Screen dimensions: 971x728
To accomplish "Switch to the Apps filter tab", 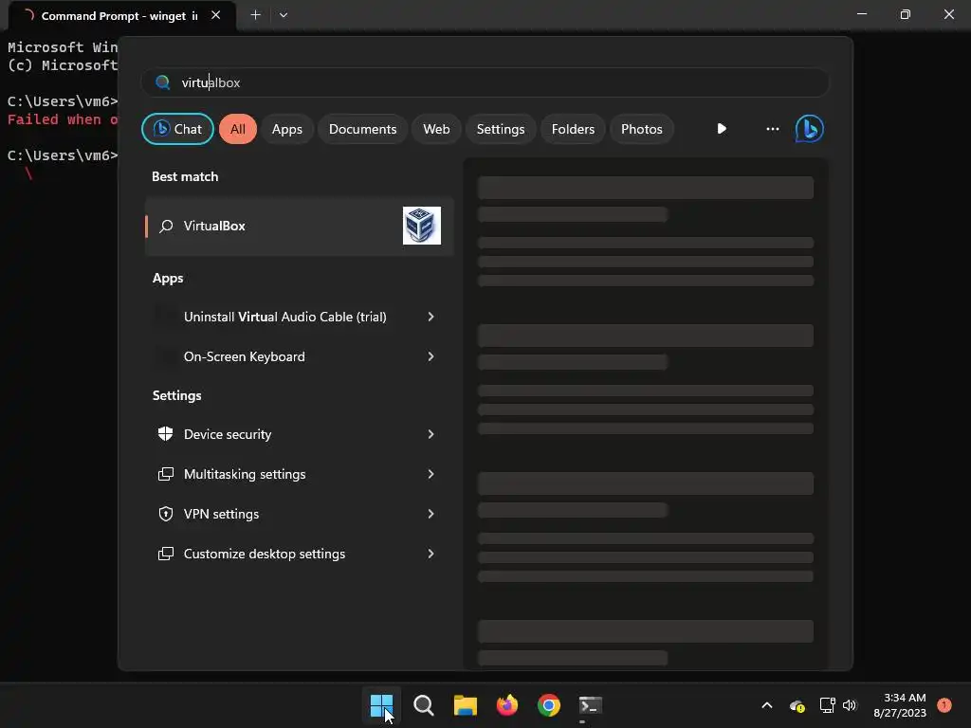I will click(x=287, y=129).
